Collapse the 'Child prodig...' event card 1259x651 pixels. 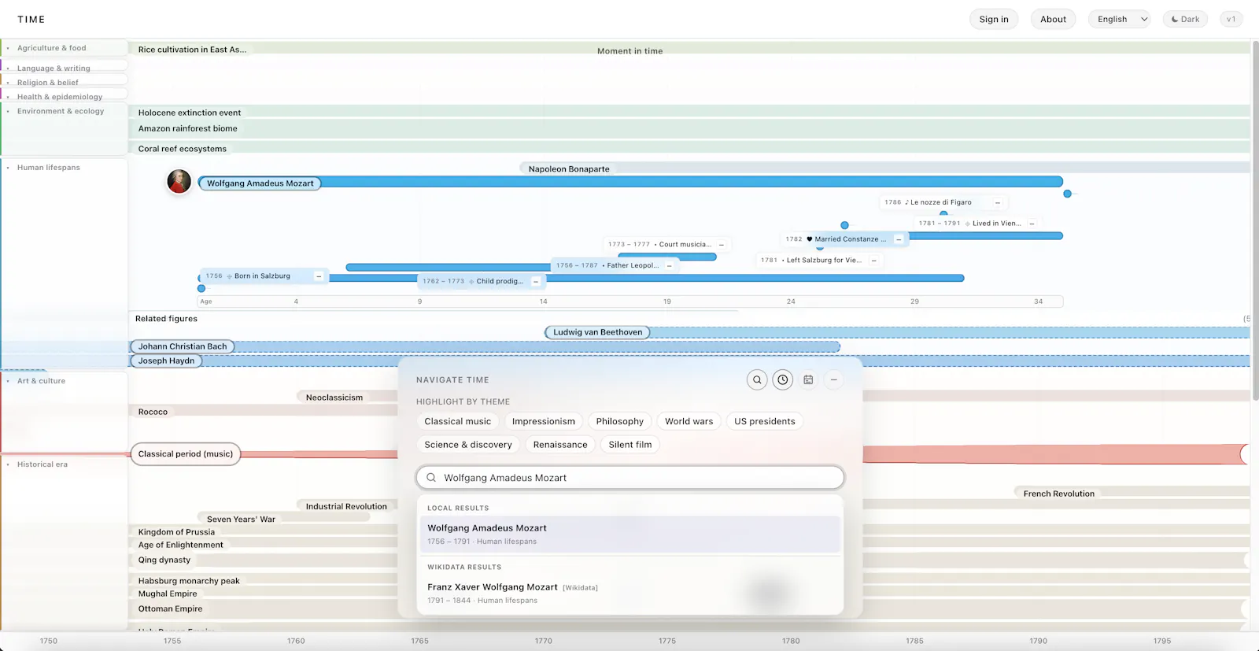[x=536, y=282]
